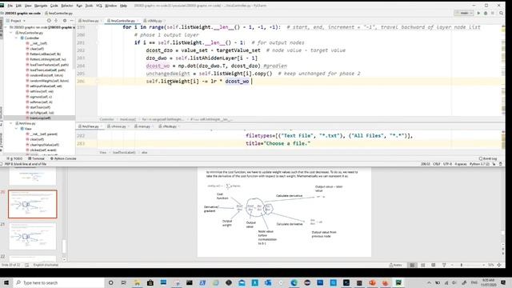Click the locate-file target icon in Project panel
512x288 pixels.
pyautogui.click(x=49, y=21)
